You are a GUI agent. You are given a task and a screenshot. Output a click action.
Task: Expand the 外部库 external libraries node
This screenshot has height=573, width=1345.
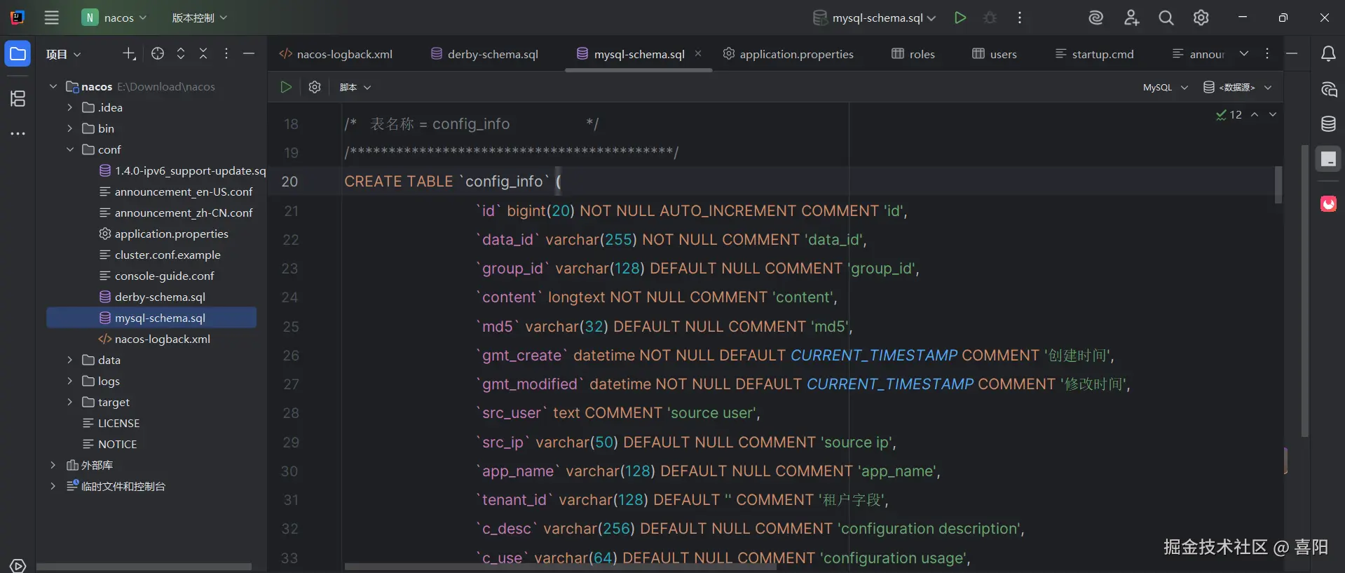pyautogui.click(x=53, y=465)
